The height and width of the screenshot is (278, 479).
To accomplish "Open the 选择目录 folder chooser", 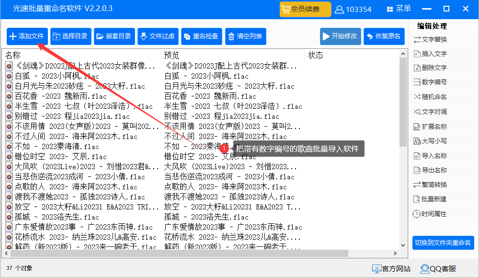I will click(71, 36).
